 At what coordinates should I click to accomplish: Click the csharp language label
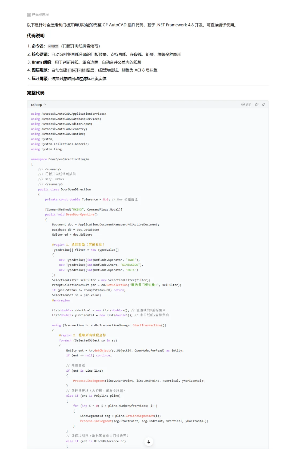[37, 105]
